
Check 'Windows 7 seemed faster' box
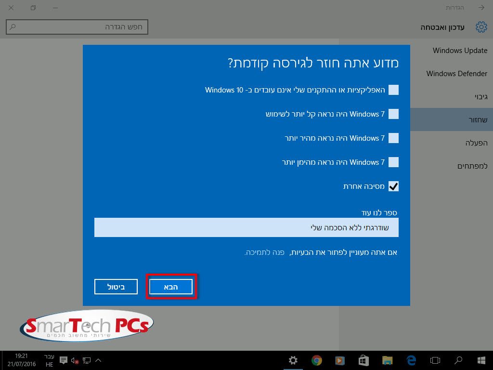393,138
